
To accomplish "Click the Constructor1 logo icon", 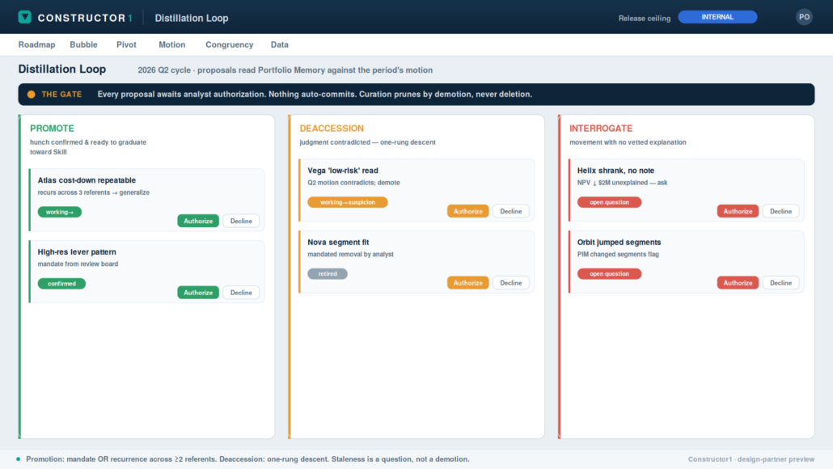I will coord(24,17).
